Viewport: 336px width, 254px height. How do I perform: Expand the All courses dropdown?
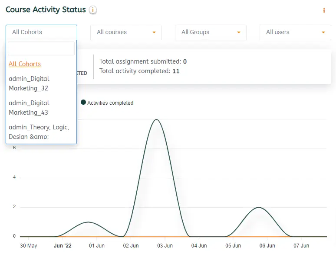click(126, 32)
